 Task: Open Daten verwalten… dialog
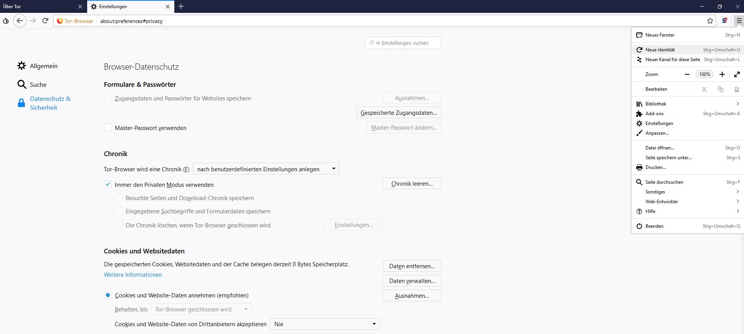412,281
